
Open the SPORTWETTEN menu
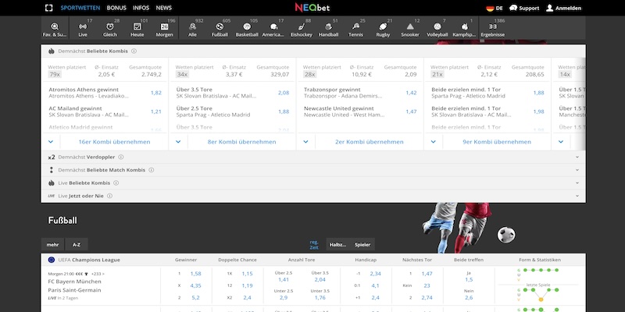80,8
